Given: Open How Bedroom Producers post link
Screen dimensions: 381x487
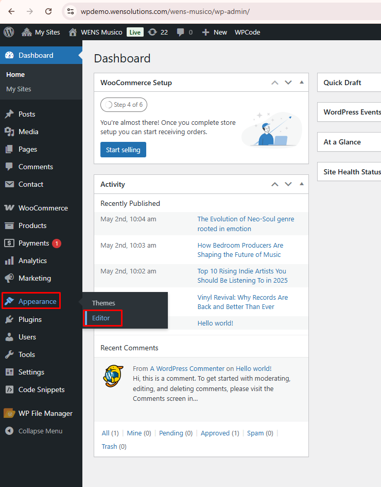Looking at the screenshot, I should 240,250.
